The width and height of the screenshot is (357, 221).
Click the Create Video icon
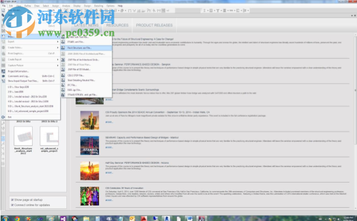(x=3, y=48)
